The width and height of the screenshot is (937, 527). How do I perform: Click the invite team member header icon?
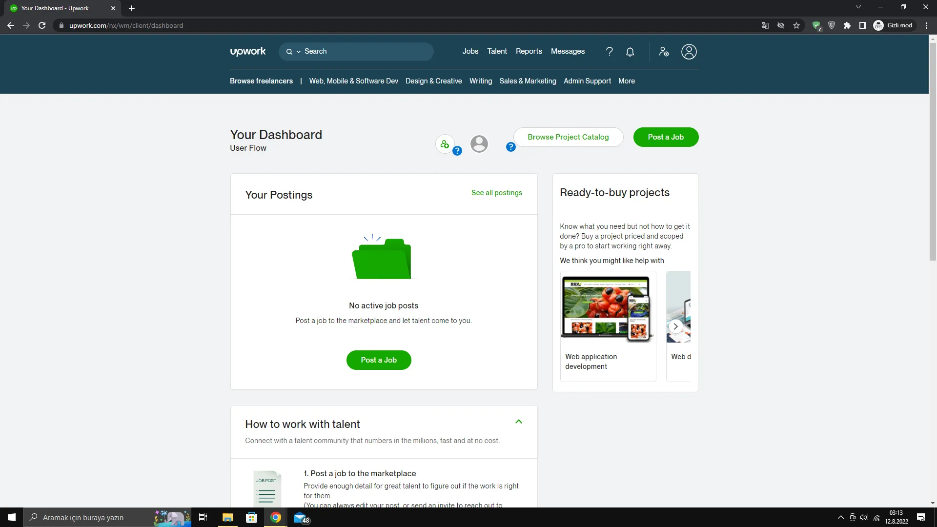pyautogui.click(x=664, y=52)
